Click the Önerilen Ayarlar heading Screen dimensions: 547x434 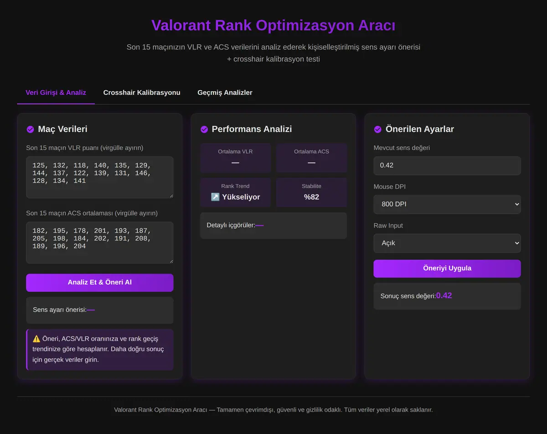[420, 129]
